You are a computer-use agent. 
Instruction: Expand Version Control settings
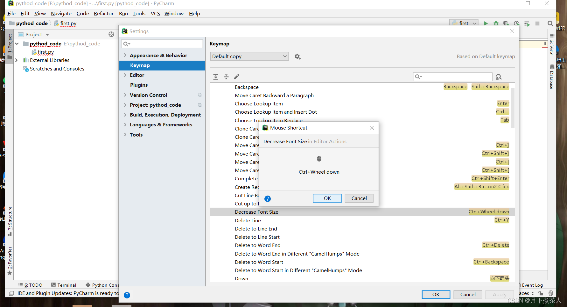click(x=125, y=95)
